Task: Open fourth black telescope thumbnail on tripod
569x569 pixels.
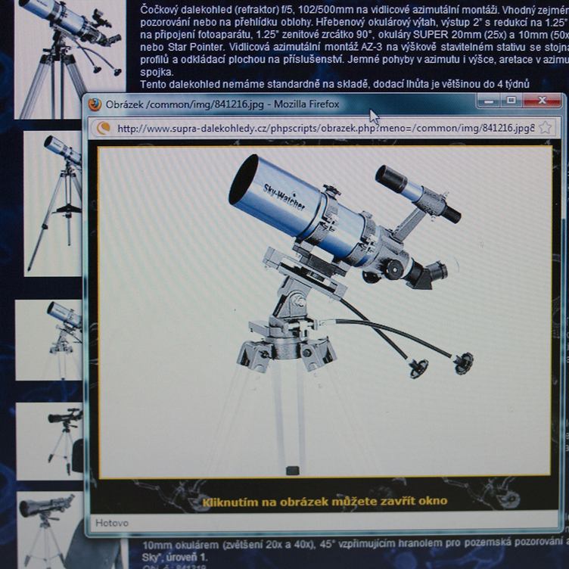Action: click(50, 441)
